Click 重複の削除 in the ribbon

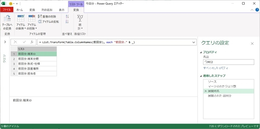click(47, 17)
